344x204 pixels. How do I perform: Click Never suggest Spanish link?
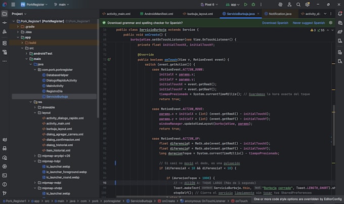pyautogui.click(x=309, y=23)
